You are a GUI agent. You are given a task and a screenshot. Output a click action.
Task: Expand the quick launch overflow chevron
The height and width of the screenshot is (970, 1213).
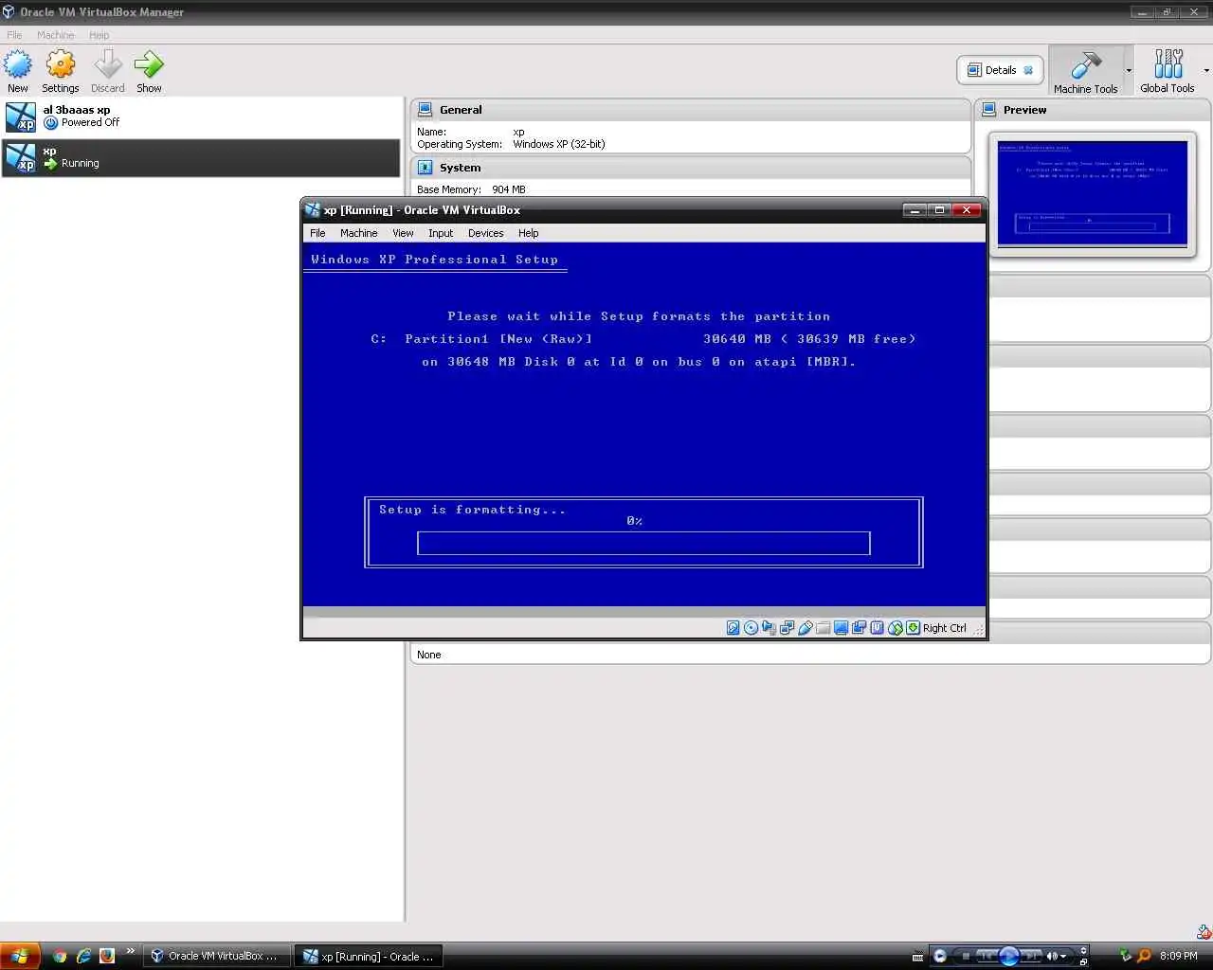tap(130, 952)
